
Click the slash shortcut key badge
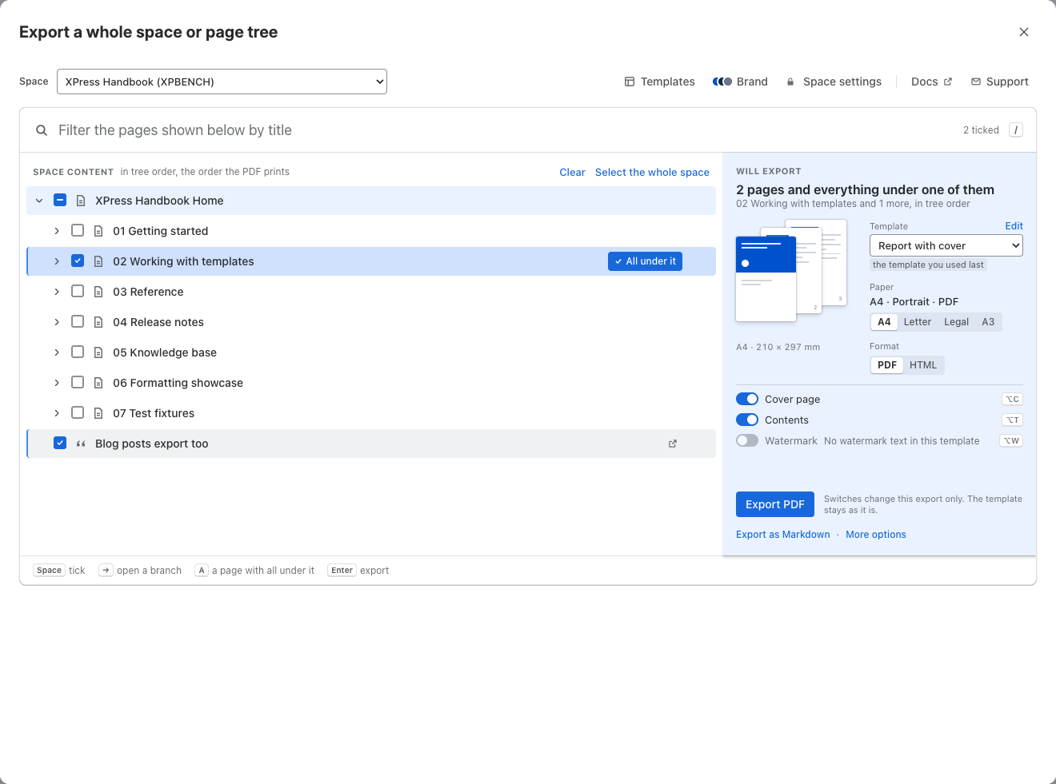(x=1016, y=130)
